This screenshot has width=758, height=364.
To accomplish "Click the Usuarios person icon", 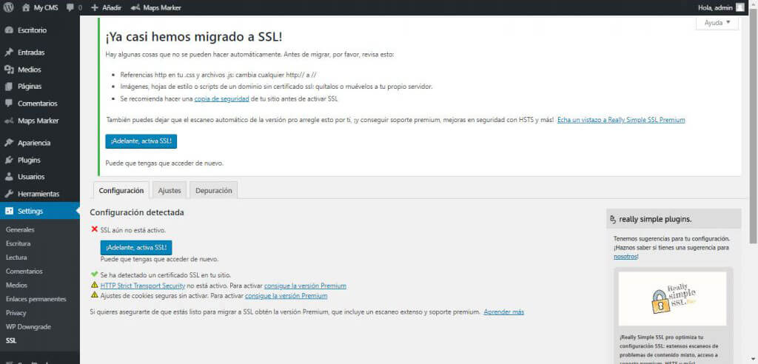I will (x=8, y=177).
